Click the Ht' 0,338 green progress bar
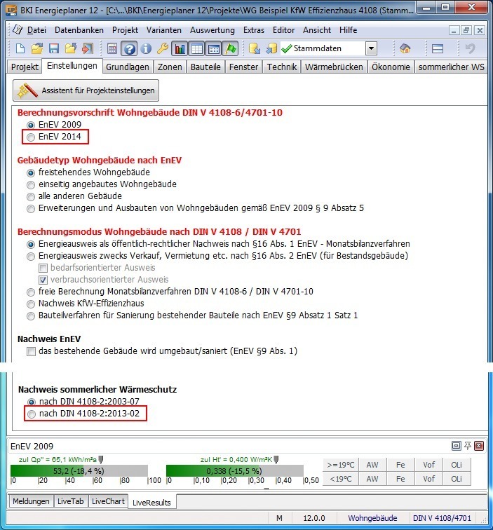 click(235, 471)
